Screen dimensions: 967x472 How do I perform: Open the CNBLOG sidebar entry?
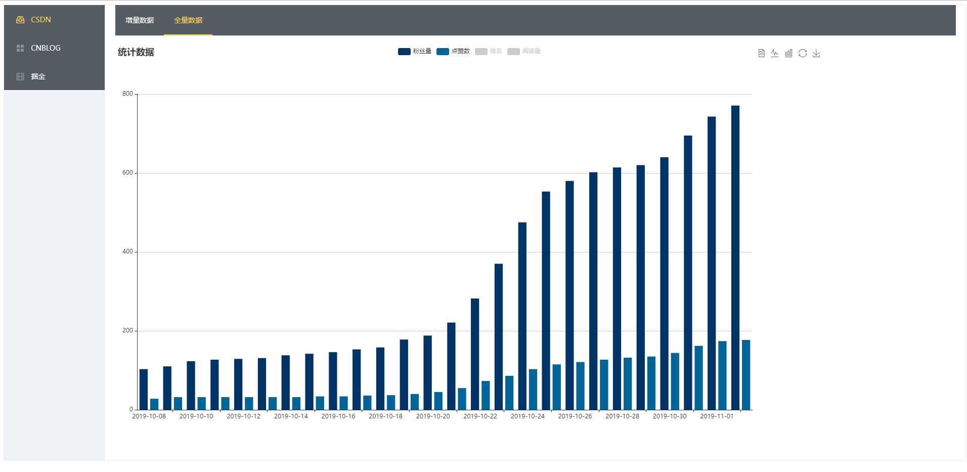pos(54,48)
